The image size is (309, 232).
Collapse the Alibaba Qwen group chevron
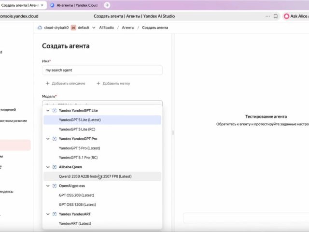coord(48,167)
